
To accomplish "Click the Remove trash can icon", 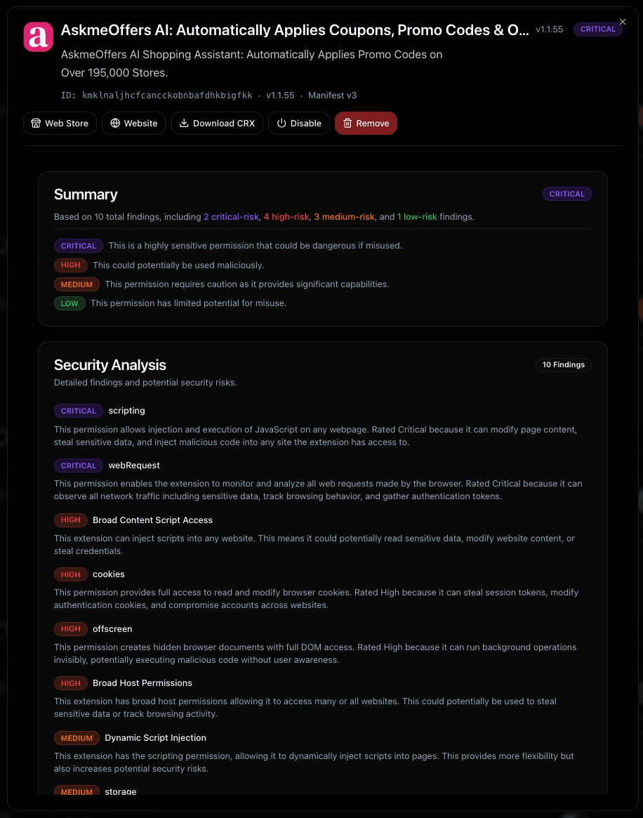I will [x=347, y=124].
